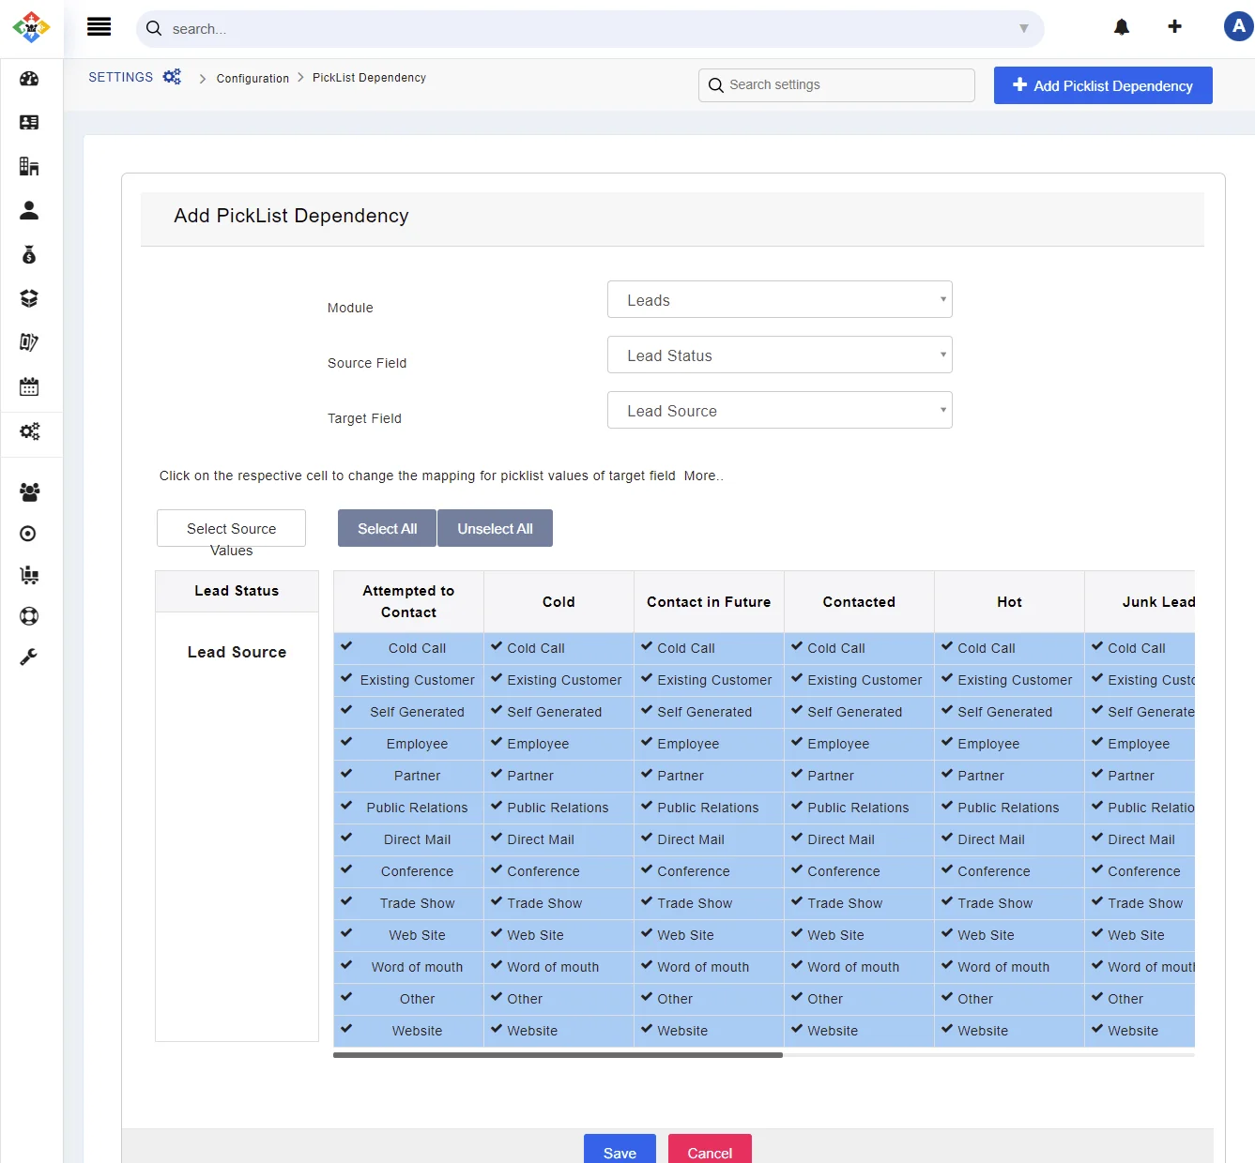Click the Unselect All button
Screen dimensions: 1255x1163
(495, 529)
